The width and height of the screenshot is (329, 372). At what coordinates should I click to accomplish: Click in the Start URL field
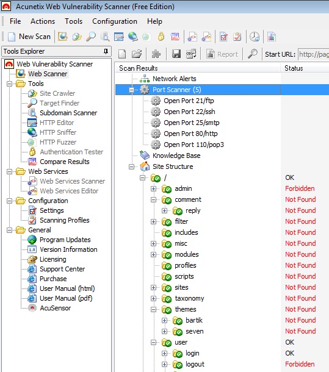tap(314, 54)
